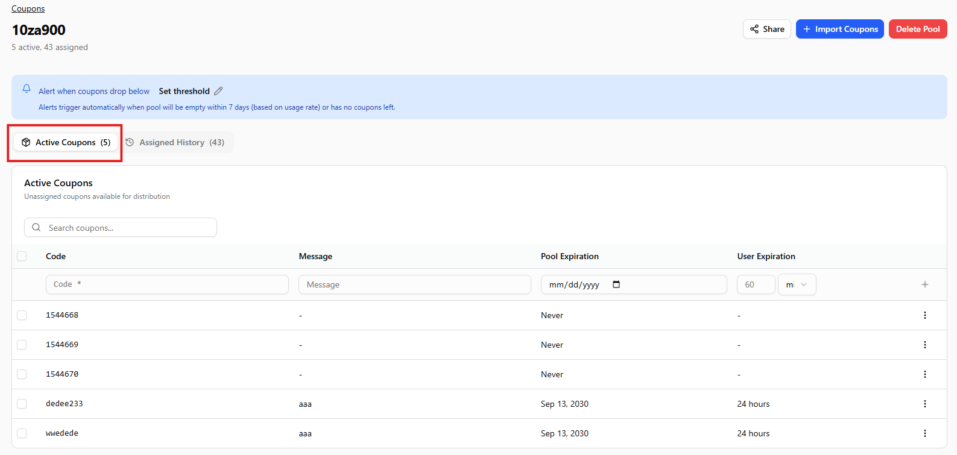This screenshot has height=455, width=957.
Task: Click the search magnifier icon
Action: point(36,227)
